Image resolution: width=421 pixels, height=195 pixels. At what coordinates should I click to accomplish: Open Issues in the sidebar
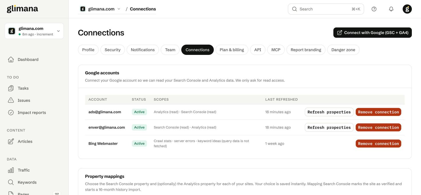tap(24, 100)
